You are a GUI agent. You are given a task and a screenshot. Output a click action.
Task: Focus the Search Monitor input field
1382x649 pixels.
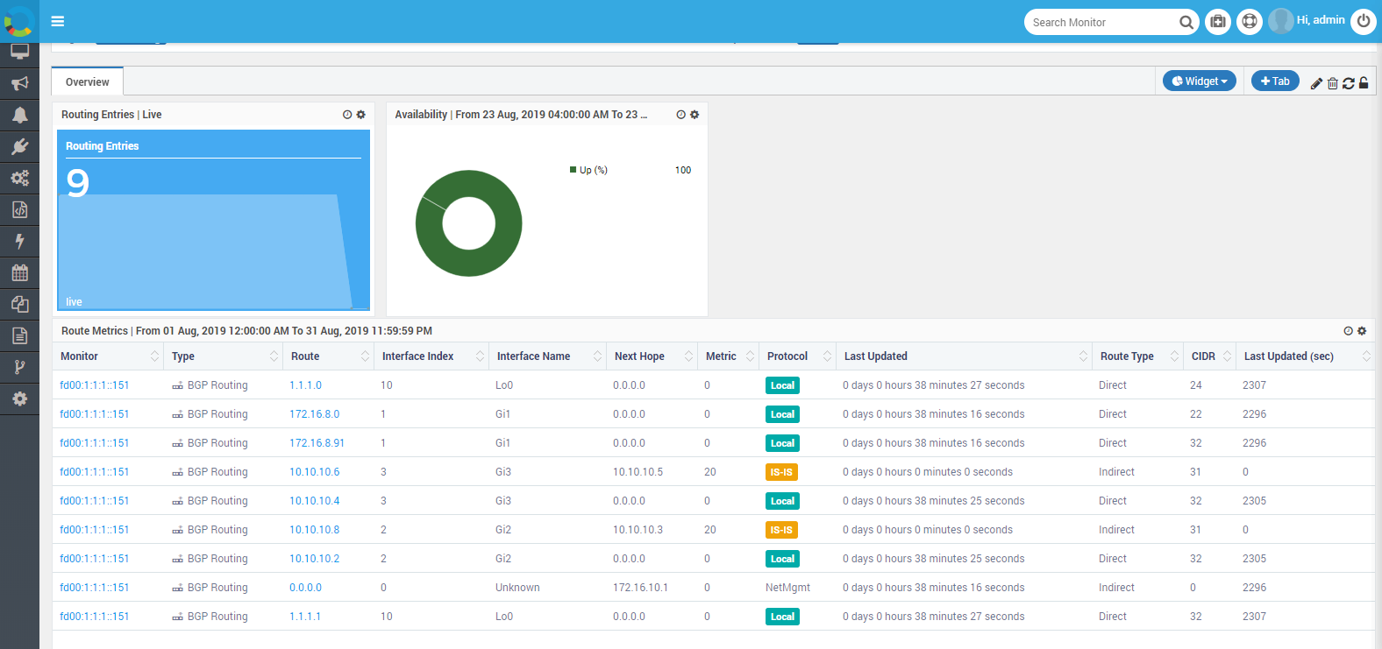tap(1101, 22)
